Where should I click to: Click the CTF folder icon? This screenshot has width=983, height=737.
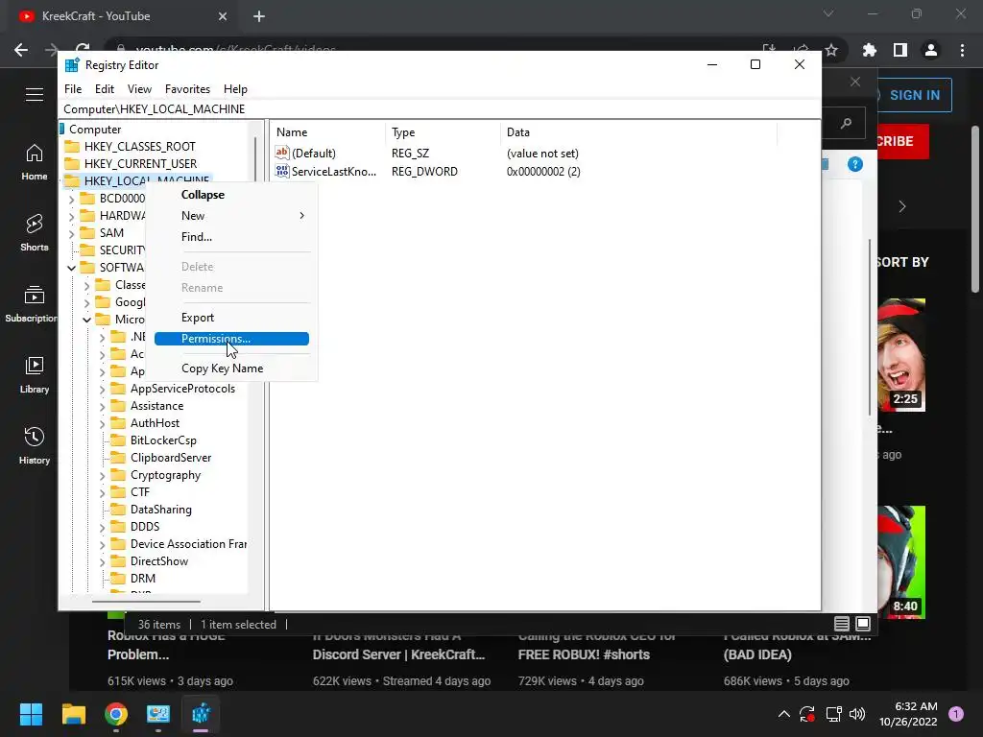coord(118,492)
